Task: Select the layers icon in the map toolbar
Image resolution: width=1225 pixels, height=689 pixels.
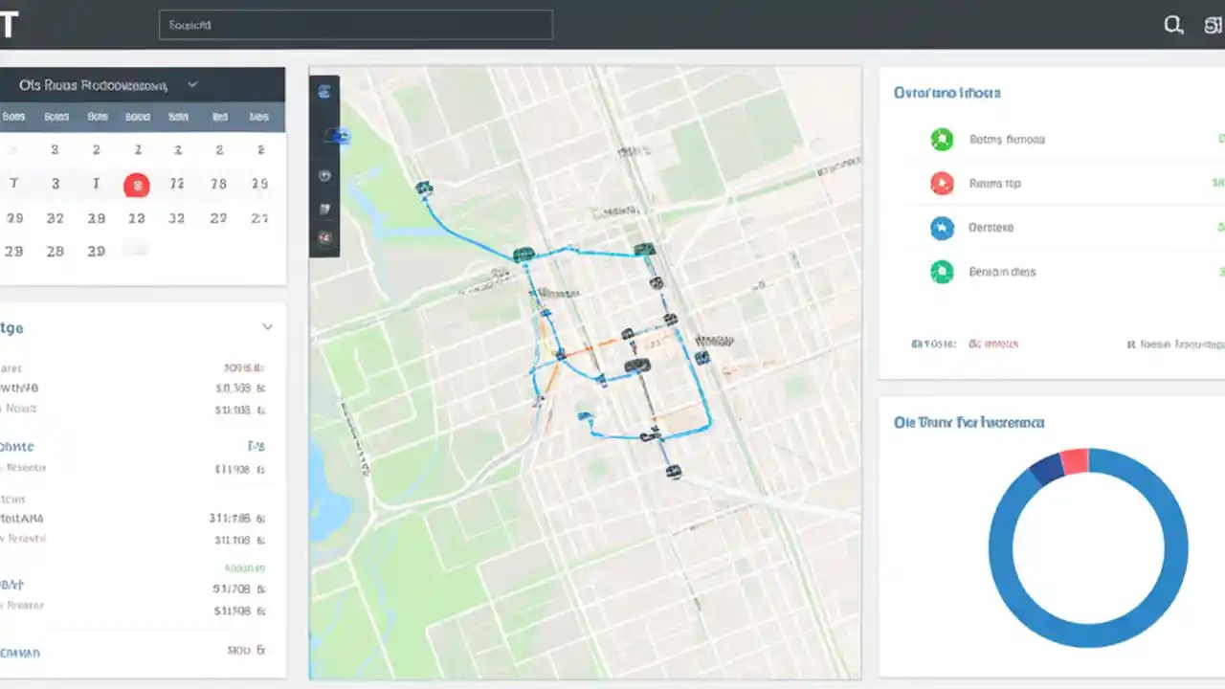Action: (x=323, y=91)
